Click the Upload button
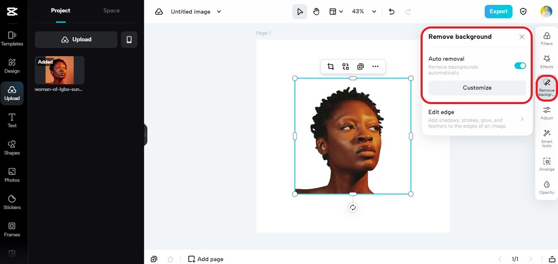This screenshot has height=264, width=558. pyautogui.click(x=76, y=40)
